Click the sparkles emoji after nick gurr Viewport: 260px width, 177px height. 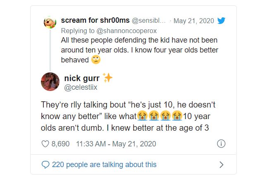tap(108, 77)
